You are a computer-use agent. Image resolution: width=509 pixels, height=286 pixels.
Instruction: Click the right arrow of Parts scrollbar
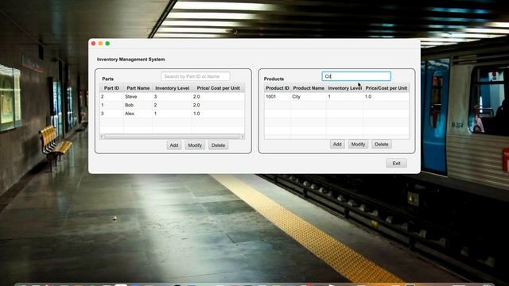(242, 137)
